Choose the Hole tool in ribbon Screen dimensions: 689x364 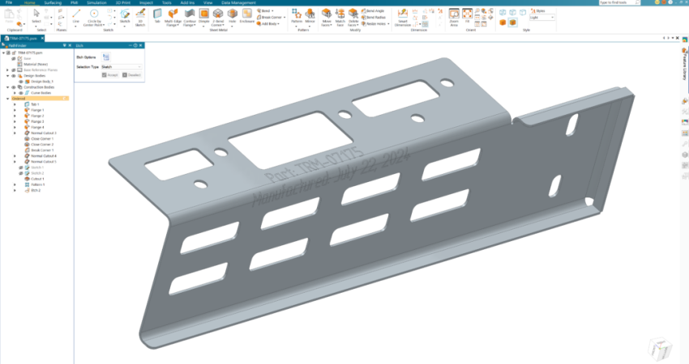point(233,15)
